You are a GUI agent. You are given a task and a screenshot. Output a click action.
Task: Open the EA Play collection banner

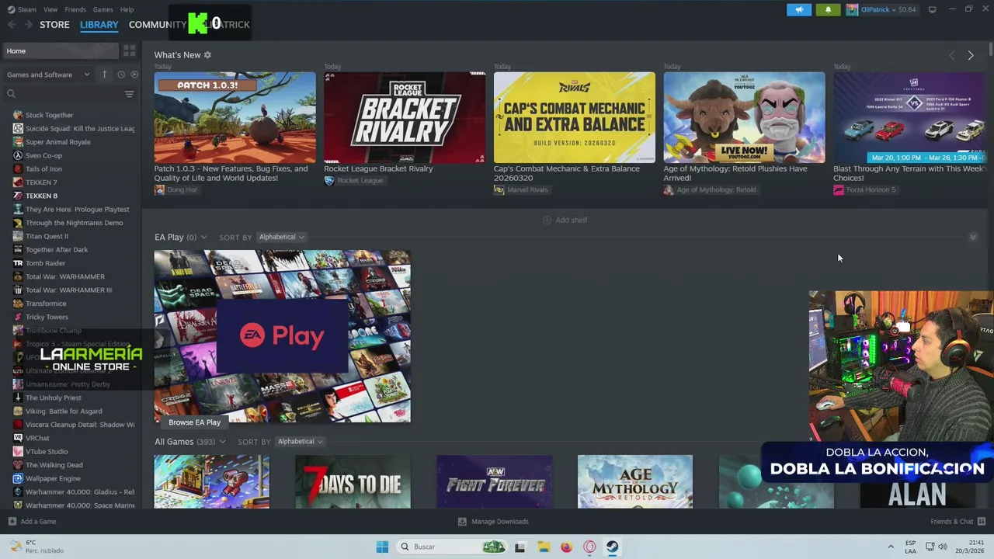coord(282,336)
